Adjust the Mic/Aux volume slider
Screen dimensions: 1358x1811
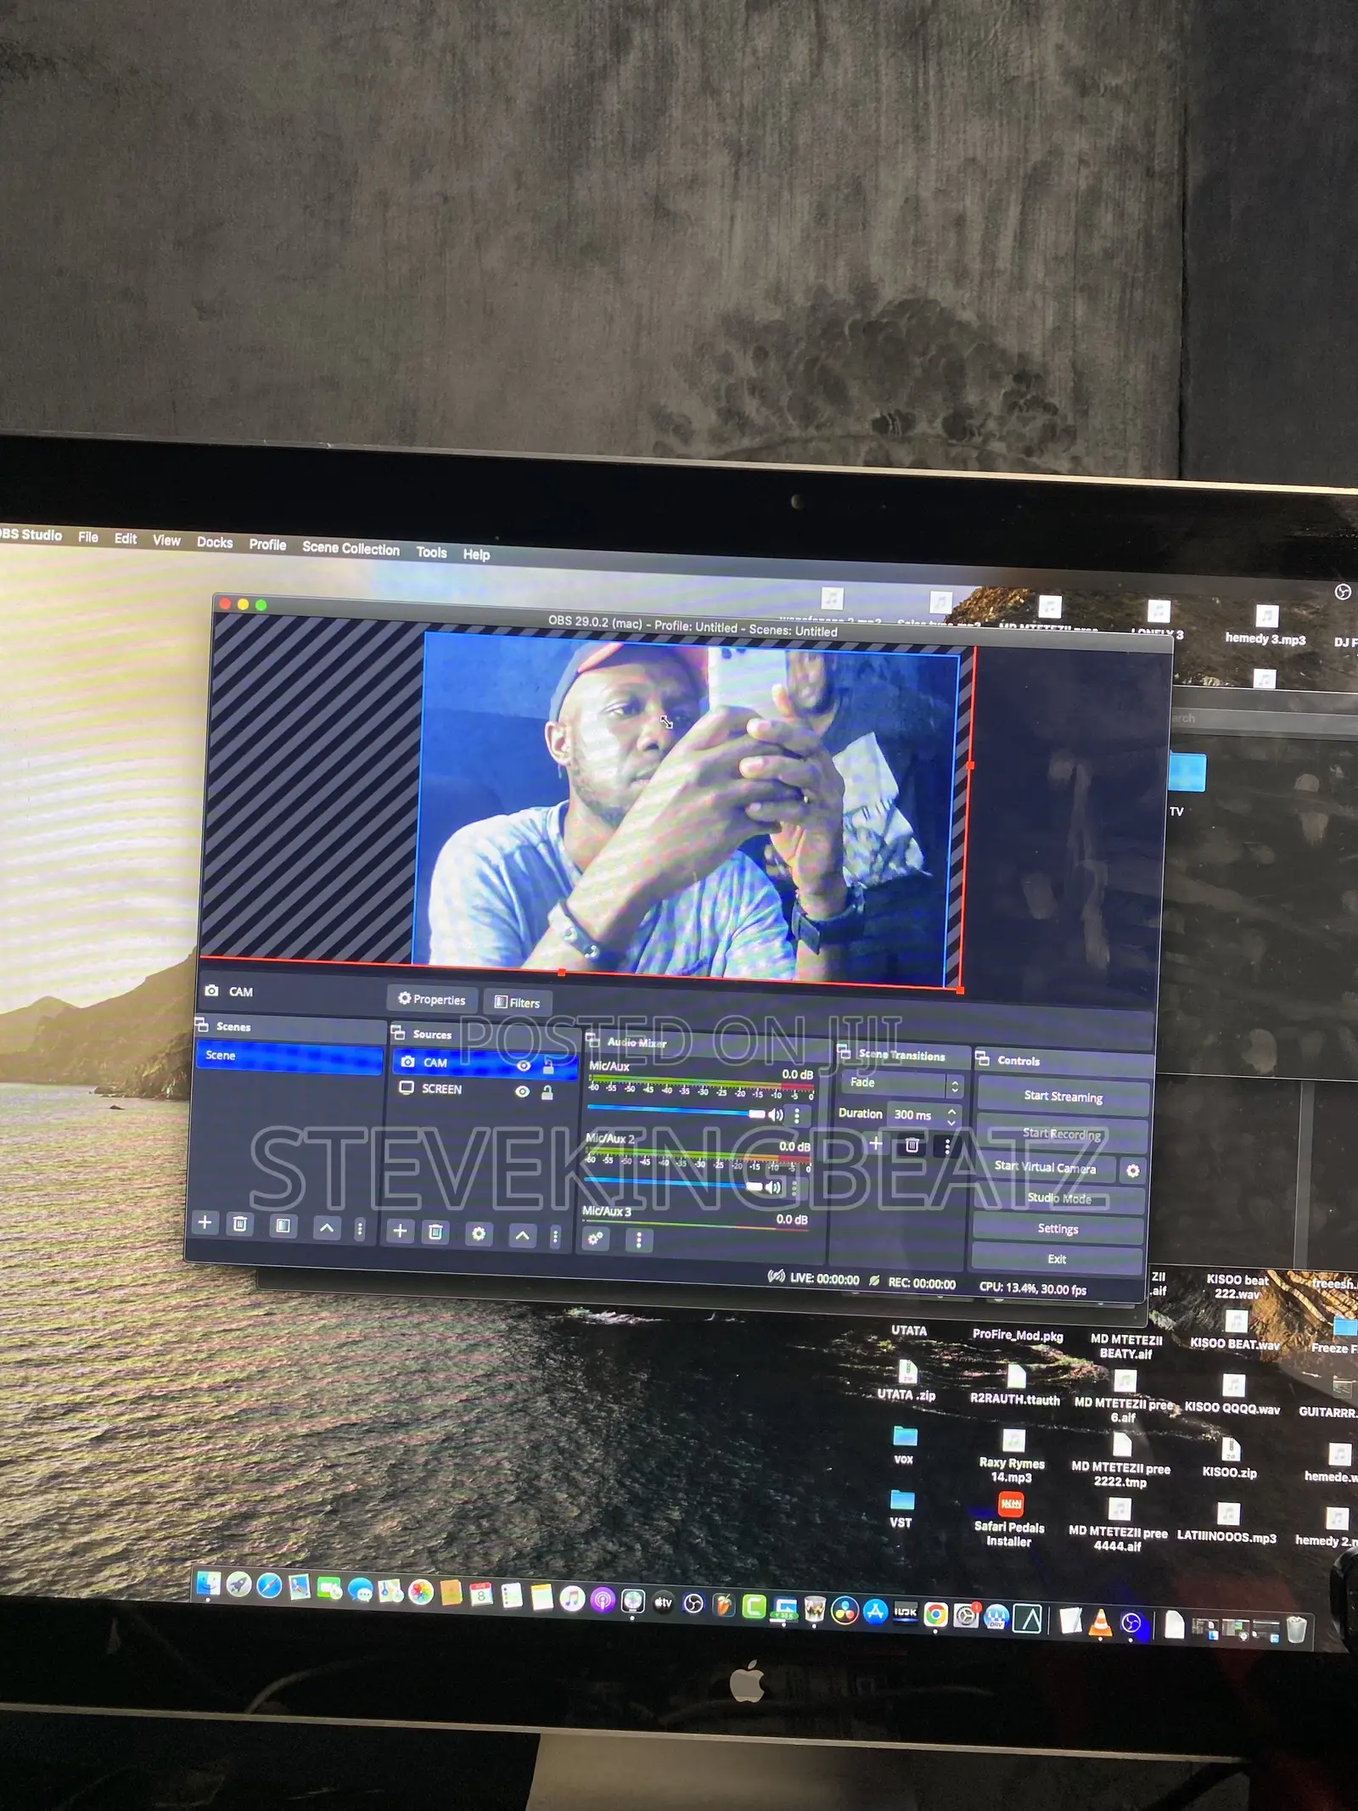click(x=676, y=1112)
